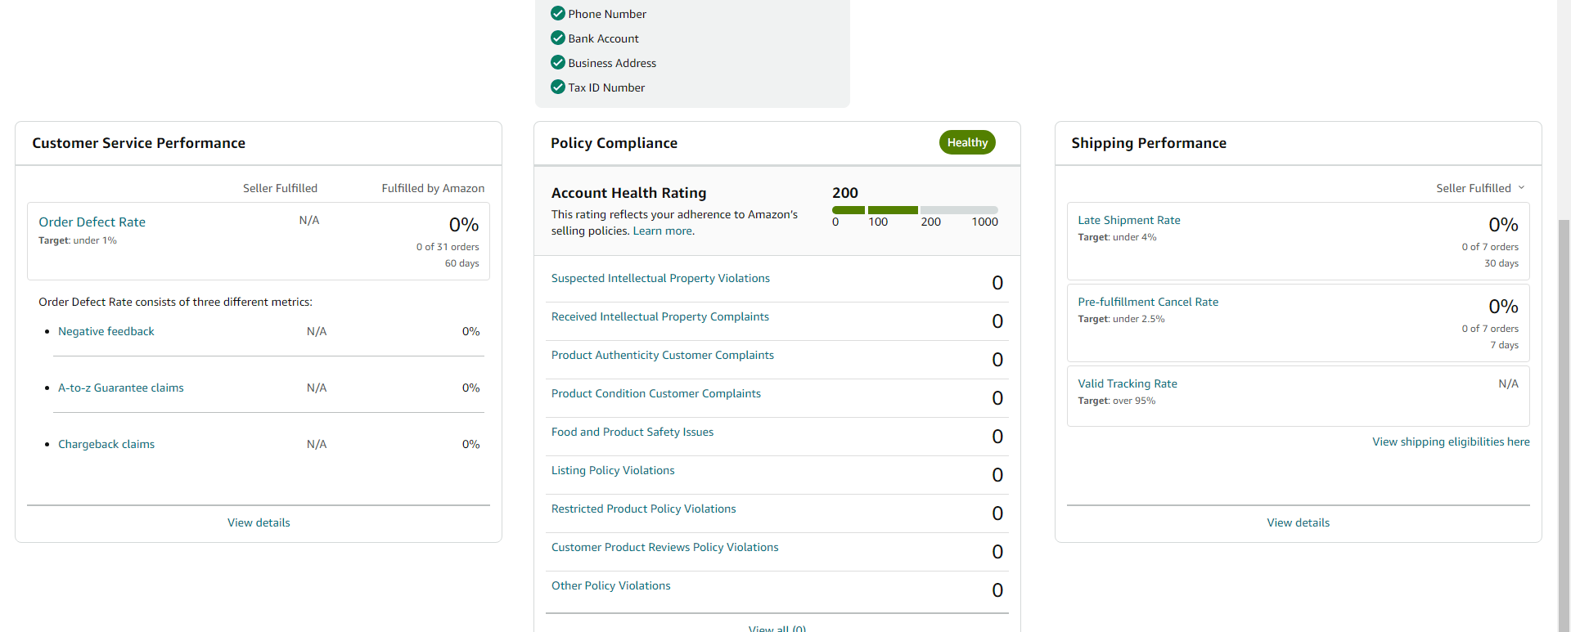1571x632 pixels.
Task: Click the Valid Tracking Rate N/A value
Action: click(x=1508, y=383)
